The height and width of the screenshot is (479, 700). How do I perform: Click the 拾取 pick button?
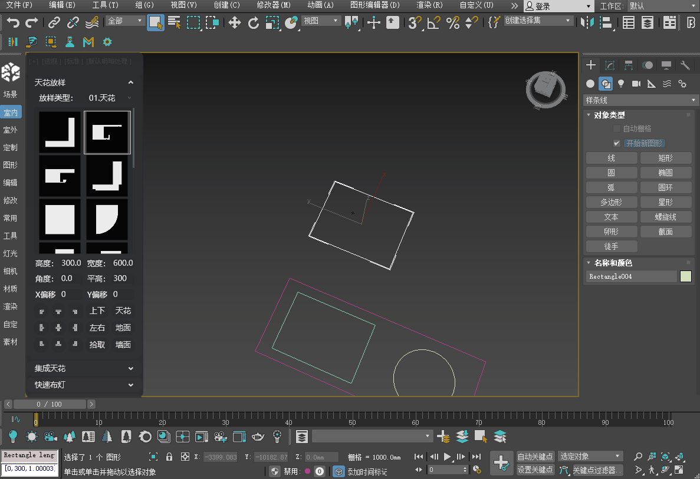97,345
